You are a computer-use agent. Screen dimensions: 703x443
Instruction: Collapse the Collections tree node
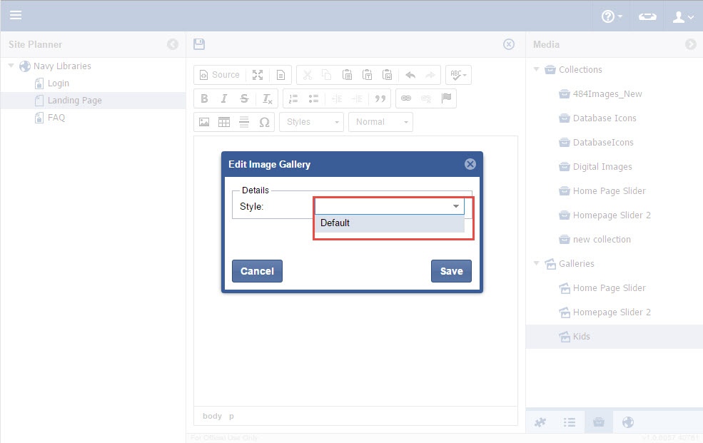537,70
